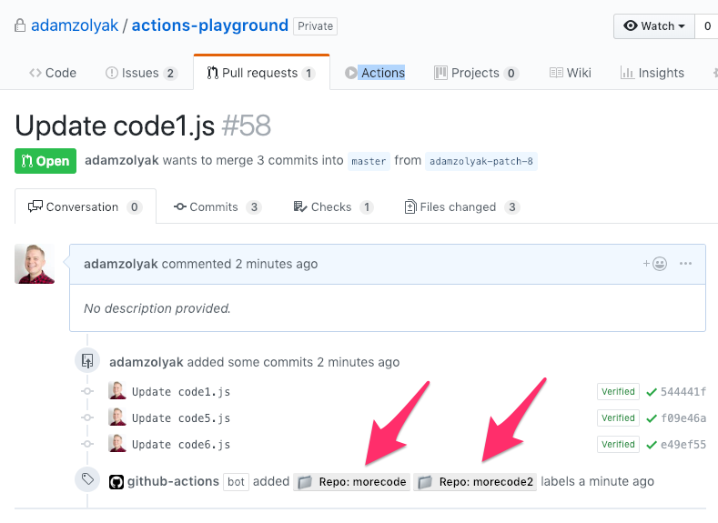Click the Pull requests git icon in tab
Image resolution: width=718 pixels, height=523 pixels.
point(212,73)
